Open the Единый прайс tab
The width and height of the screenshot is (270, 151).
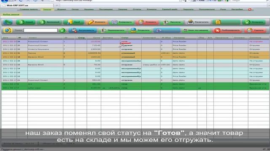pyautogui.click(x=170, y=9)
